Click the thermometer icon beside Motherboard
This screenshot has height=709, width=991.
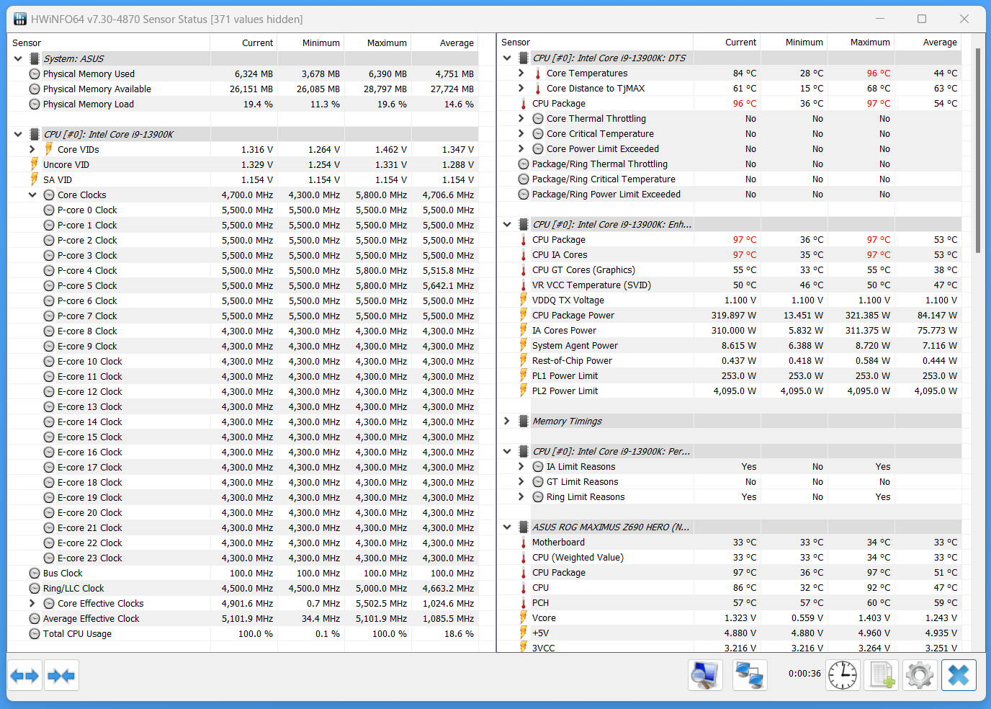coord(524,543)
